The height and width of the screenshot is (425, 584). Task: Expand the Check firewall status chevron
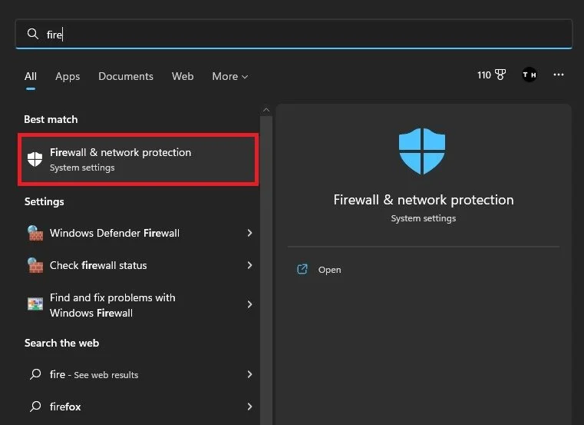[249, 265]
